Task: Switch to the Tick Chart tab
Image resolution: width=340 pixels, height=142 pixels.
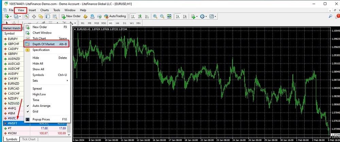Action: (x=29, y=139)
